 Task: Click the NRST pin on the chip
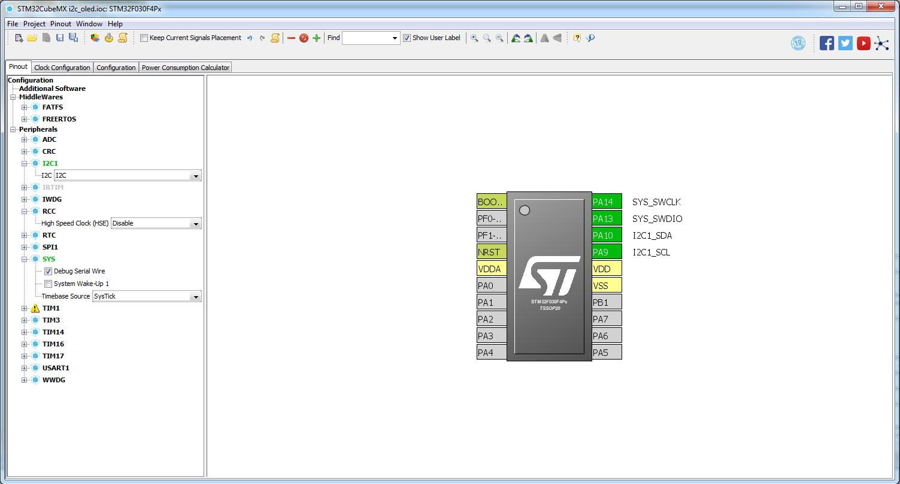492,252
